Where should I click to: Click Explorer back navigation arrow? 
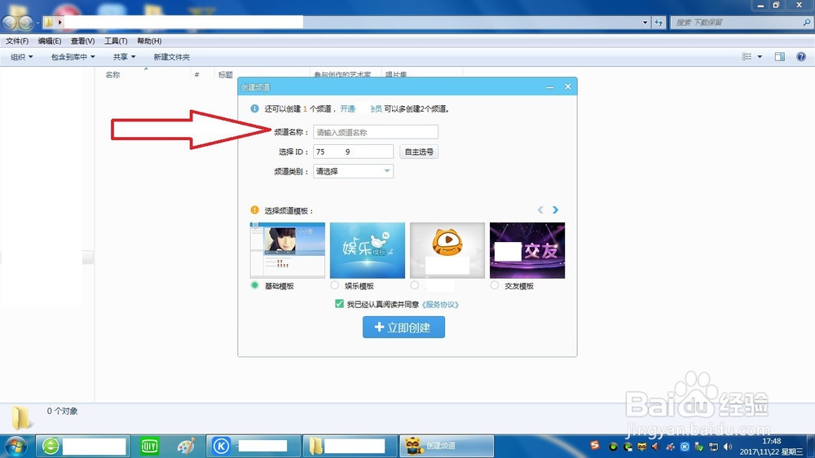pyautogui.click(x=9, y=23)
